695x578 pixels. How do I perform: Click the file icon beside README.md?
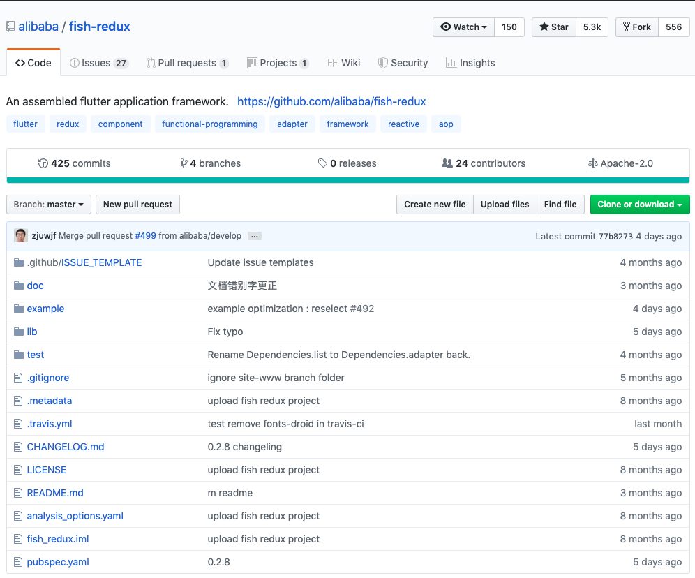pyautogui.click(x=18, y=493)
